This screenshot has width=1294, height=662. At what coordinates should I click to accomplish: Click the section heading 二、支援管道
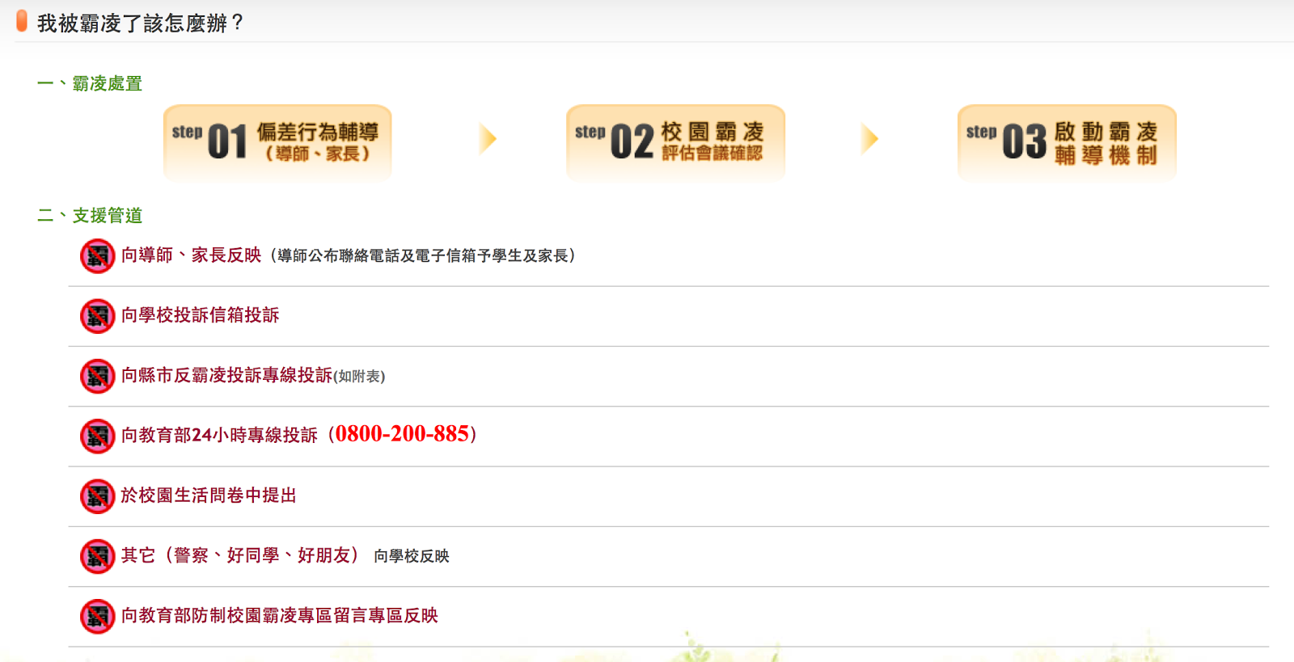click(x=90, y=215)
